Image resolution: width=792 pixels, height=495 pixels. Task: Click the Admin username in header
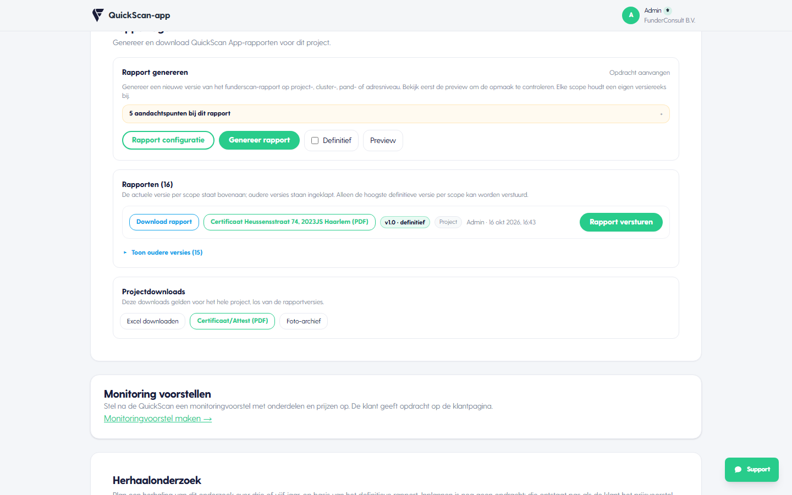click(x=653, y=10)
